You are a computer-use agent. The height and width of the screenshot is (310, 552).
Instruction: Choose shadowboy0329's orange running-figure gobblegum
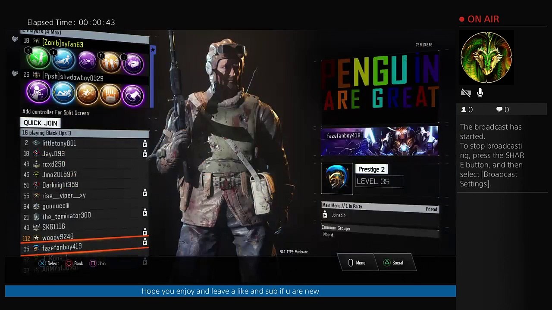point(87,94)
